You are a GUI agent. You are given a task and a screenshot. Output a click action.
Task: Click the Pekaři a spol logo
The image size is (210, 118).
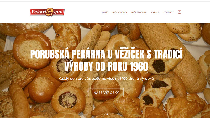(47, 12)
